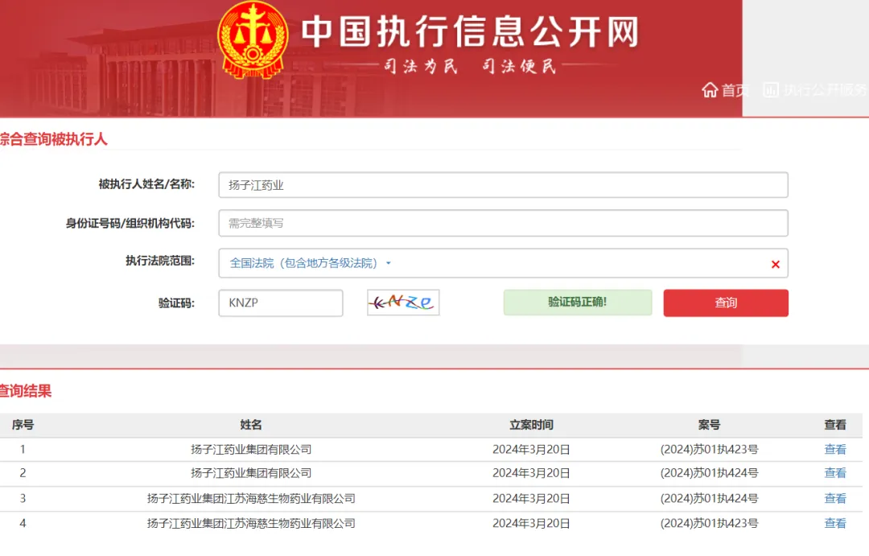Select row 3 name 扬子江药业集团江苏海慈生物药业有限公司
Viewport: 869px width, 556px height.
(x=251, y=498)
